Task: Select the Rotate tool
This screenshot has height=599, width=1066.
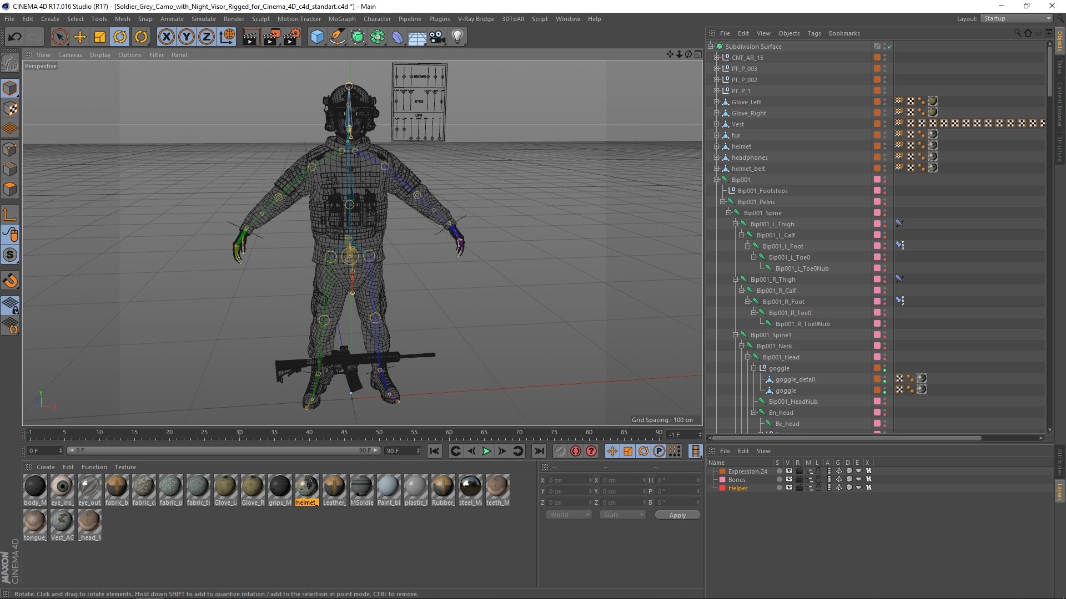Action: point(120,37)
